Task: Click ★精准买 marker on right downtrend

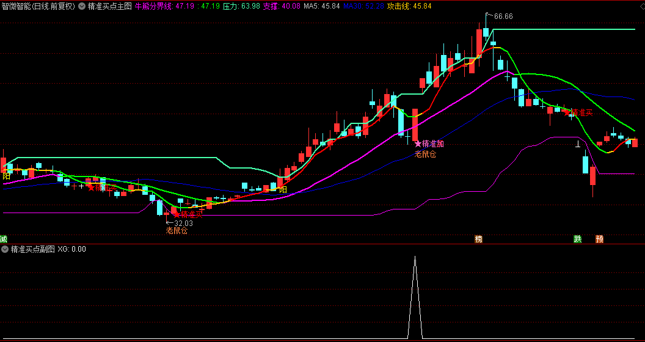Action: coord(578,112)
